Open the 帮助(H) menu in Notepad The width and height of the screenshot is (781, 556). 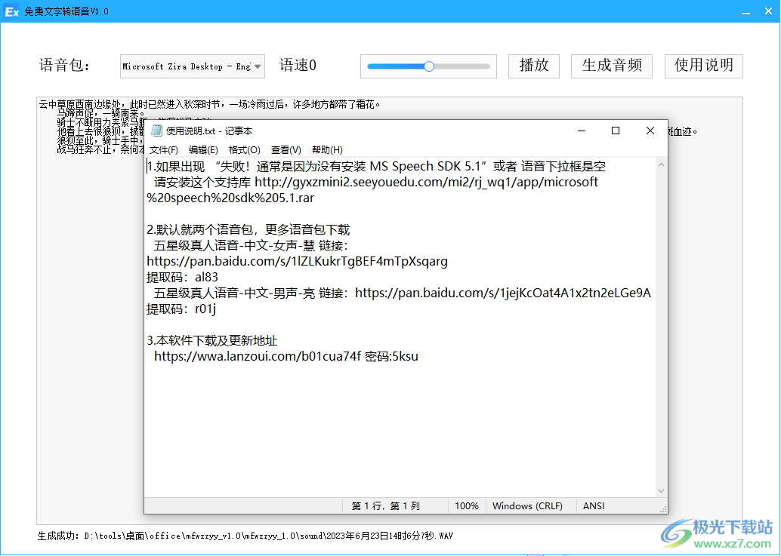point(327,149)
